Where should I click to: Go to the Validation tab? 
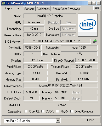coord(43,9)
